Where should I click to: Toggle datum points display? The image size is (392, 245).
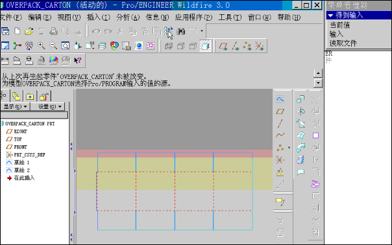(x=247, y=46)
